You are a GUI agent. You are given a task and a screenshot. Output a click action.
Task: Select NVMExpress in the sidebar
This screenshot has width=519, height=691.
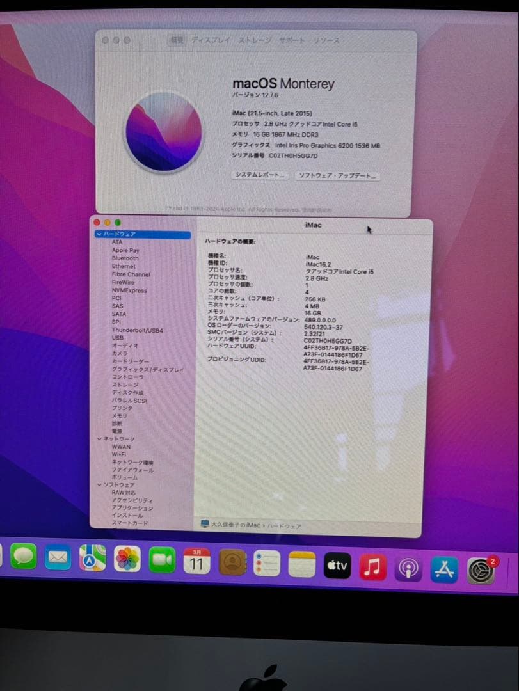[129, 290]
